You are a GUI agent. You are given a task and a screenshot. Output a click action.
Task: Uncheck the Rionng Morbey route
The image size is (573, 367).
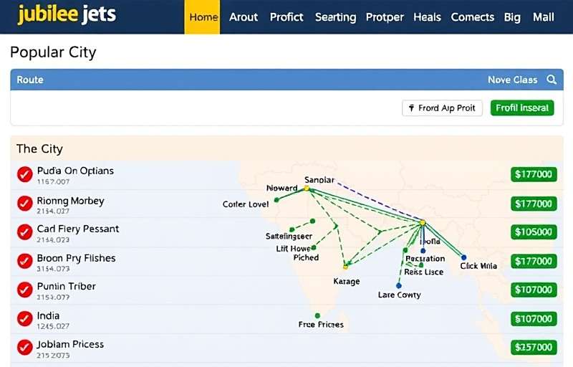(x=25, y=204)
